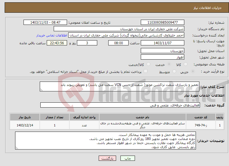Click the service name cell سایر فعالیت‌های حرفه‌ای
Viewport: 229px width, 166px height.
[x=143, y=125]
